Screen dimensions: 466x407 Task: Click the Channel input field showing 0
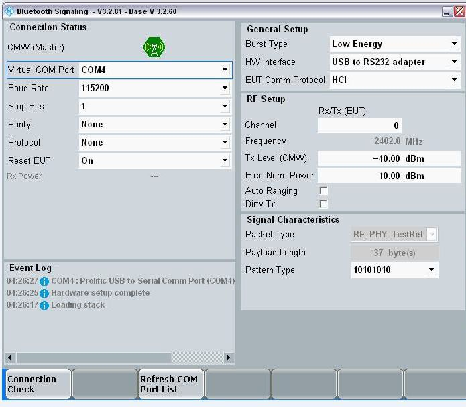pyautogui.click(x=360, y=125)
